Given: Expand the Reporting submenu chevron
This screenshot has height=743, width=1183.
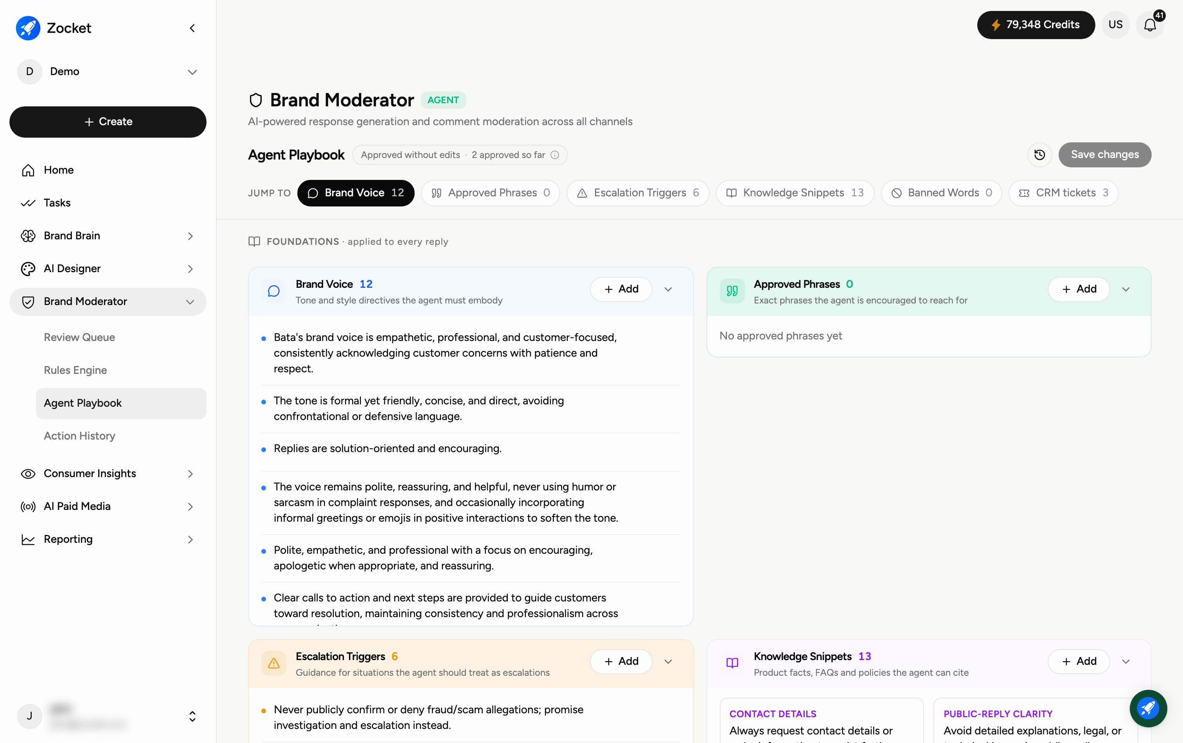Looking at the screenshot, I should [x=190, y=540].
